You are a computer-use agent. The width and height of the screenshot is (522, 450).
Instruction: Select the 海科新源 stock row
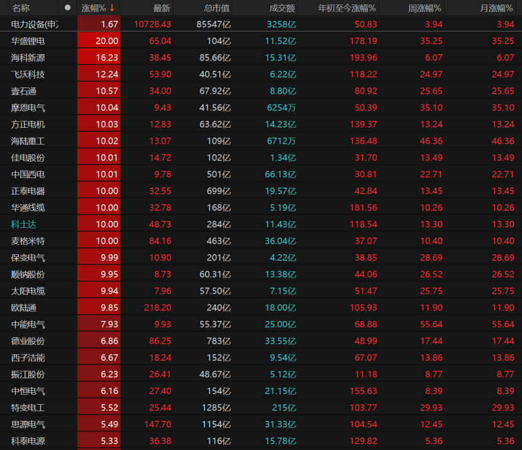(28, 57)
